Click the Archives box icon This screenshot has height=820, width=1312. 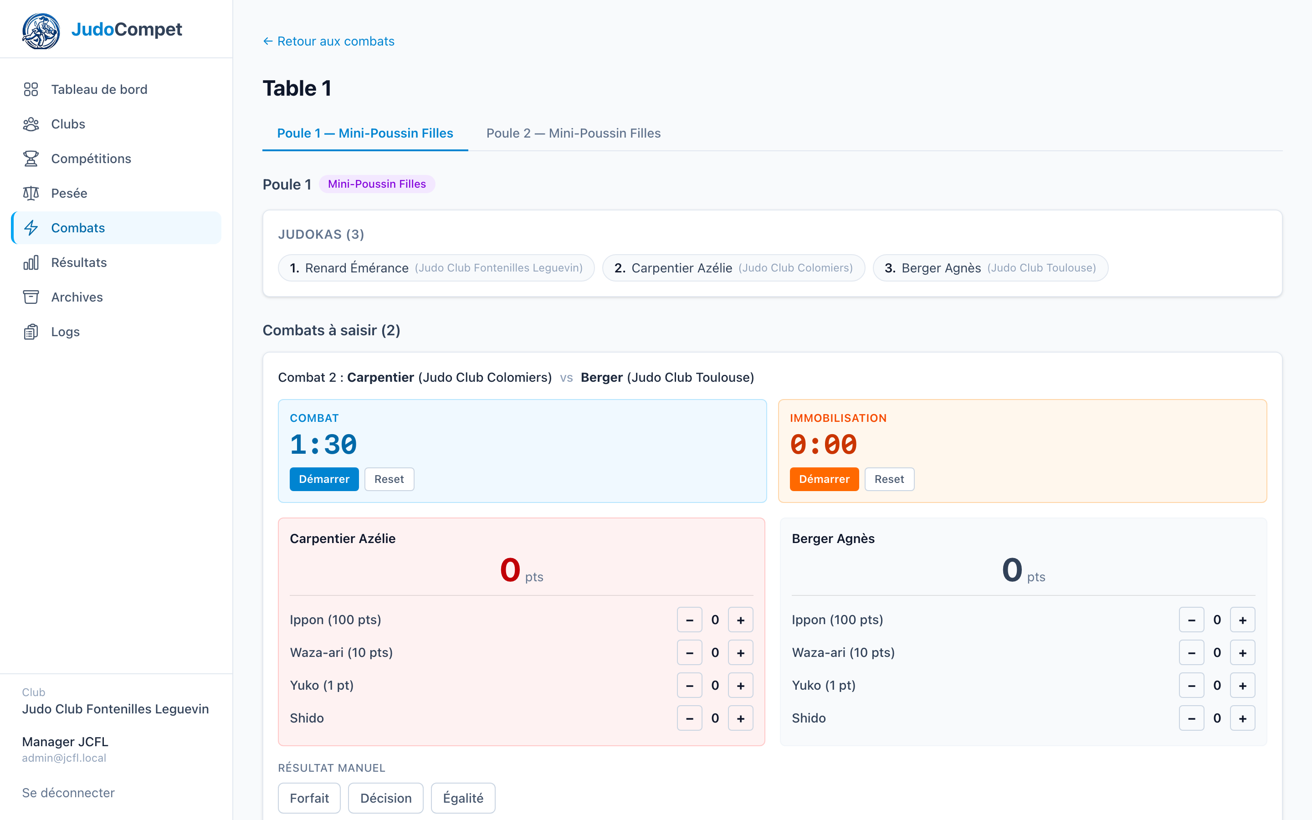point(31,297)
